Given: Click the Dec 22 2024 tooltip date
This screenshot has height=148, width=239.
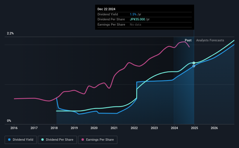Looking at the screenshot, I should 106,9.
